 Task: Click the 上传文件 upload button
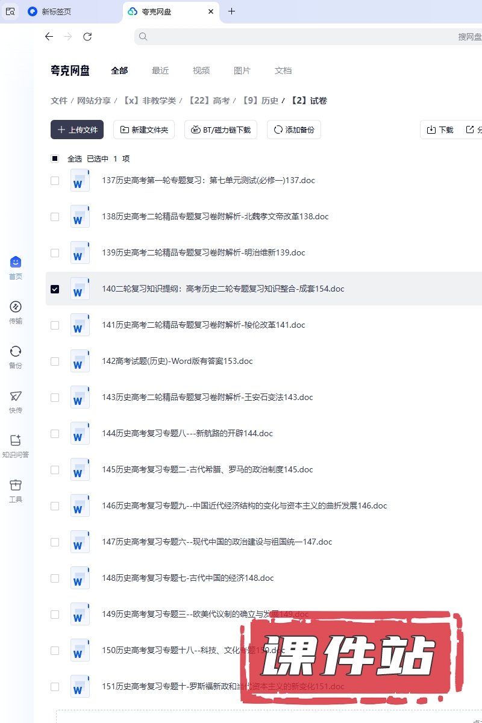coord(77,130)
